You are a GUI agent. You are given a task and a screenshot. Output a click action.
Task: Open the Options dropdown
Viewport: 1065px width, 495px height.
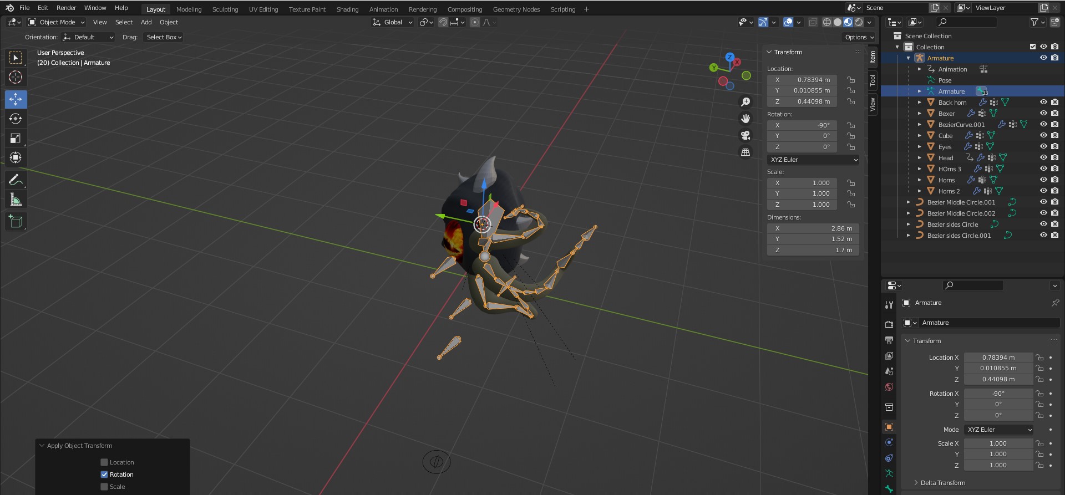coord(859,37)
